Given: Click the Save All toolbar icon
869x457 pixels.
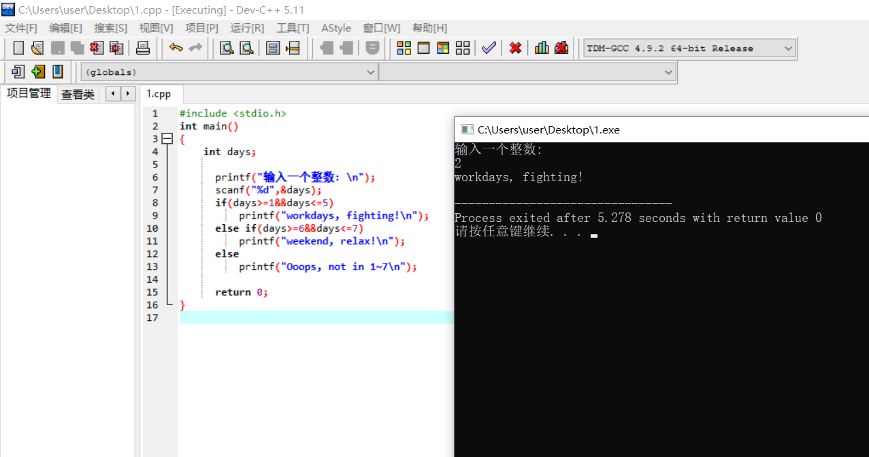Looking at the screenshot, I should [x=77, y=48].
